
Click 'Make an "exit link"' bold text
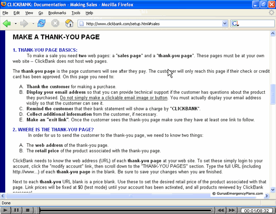point(48,120)
